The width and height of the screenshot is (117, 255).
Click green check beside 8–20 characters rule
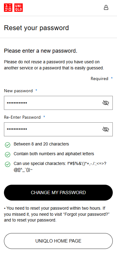8,145
